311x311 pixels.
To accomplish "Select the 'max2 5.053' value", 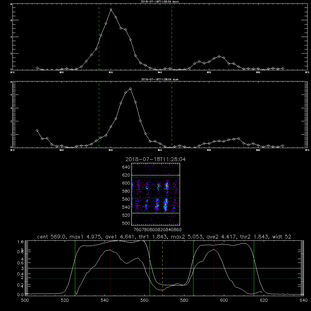I will pos(187,237).
